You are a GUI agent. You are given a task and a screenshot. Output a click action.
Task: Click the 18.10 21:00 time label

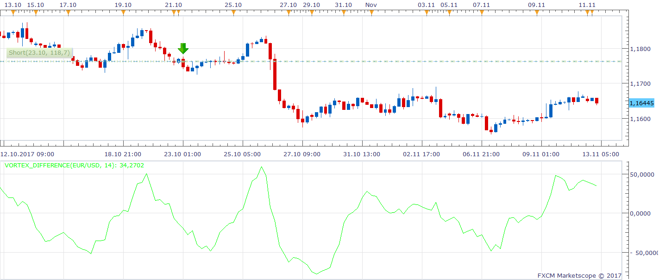click(123, 154)
